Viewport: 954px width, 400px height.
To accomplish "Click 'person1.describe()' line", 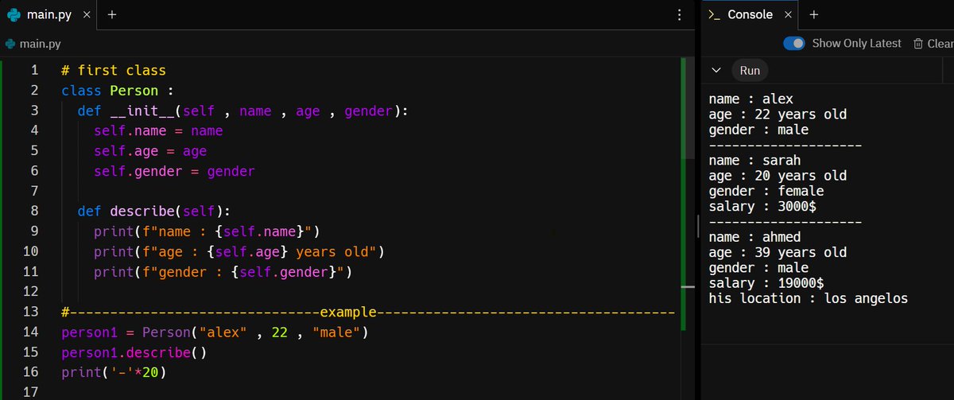I will pos(134,352).
